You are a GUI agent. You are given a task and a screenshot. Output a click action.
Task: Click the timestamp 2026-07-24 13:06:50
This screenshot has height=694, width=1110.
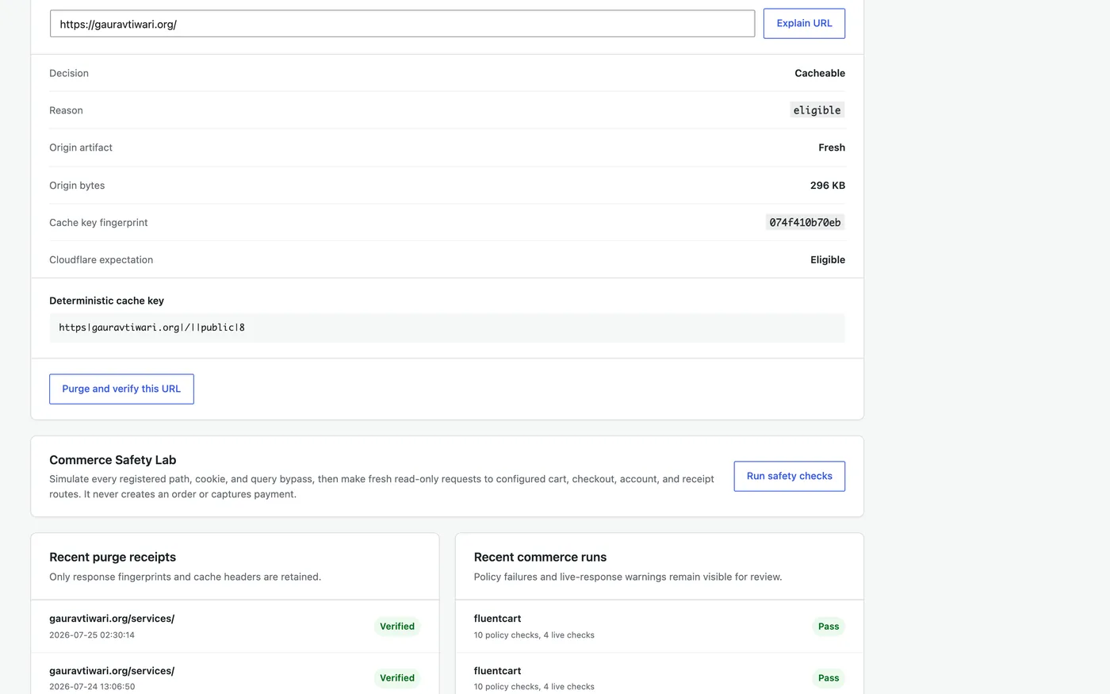point(92,687)
